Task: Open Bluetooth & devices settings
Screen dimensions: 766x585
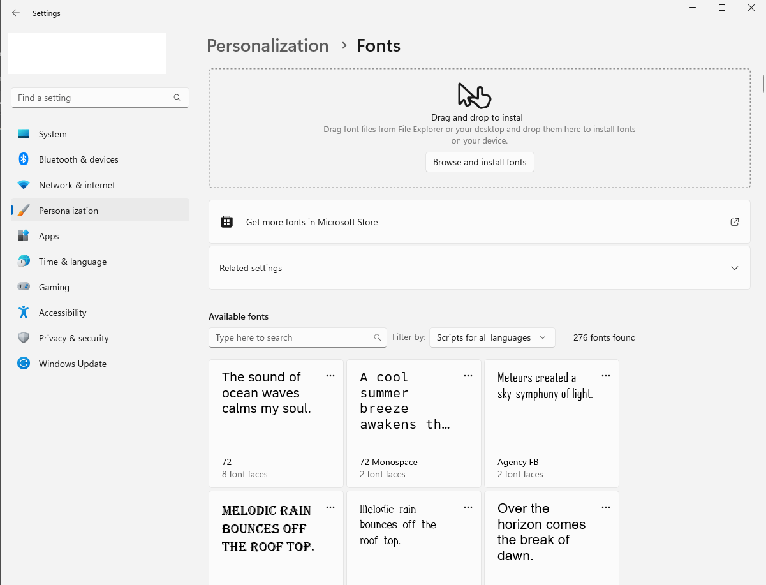Action: [78, 159]
